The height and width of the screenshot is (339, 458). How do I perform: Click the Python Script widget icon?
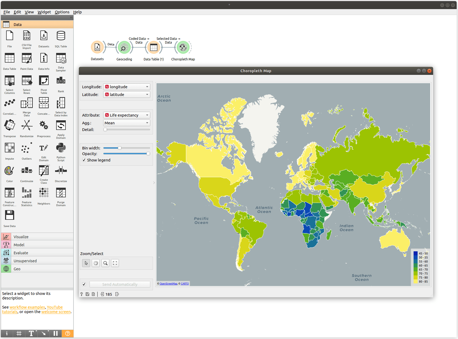tap(61, 148)
